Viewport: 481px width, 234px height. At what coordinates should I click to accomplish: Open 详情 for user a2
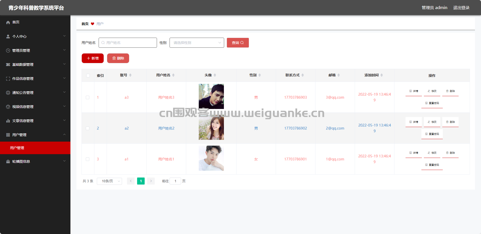pos(414,122)
